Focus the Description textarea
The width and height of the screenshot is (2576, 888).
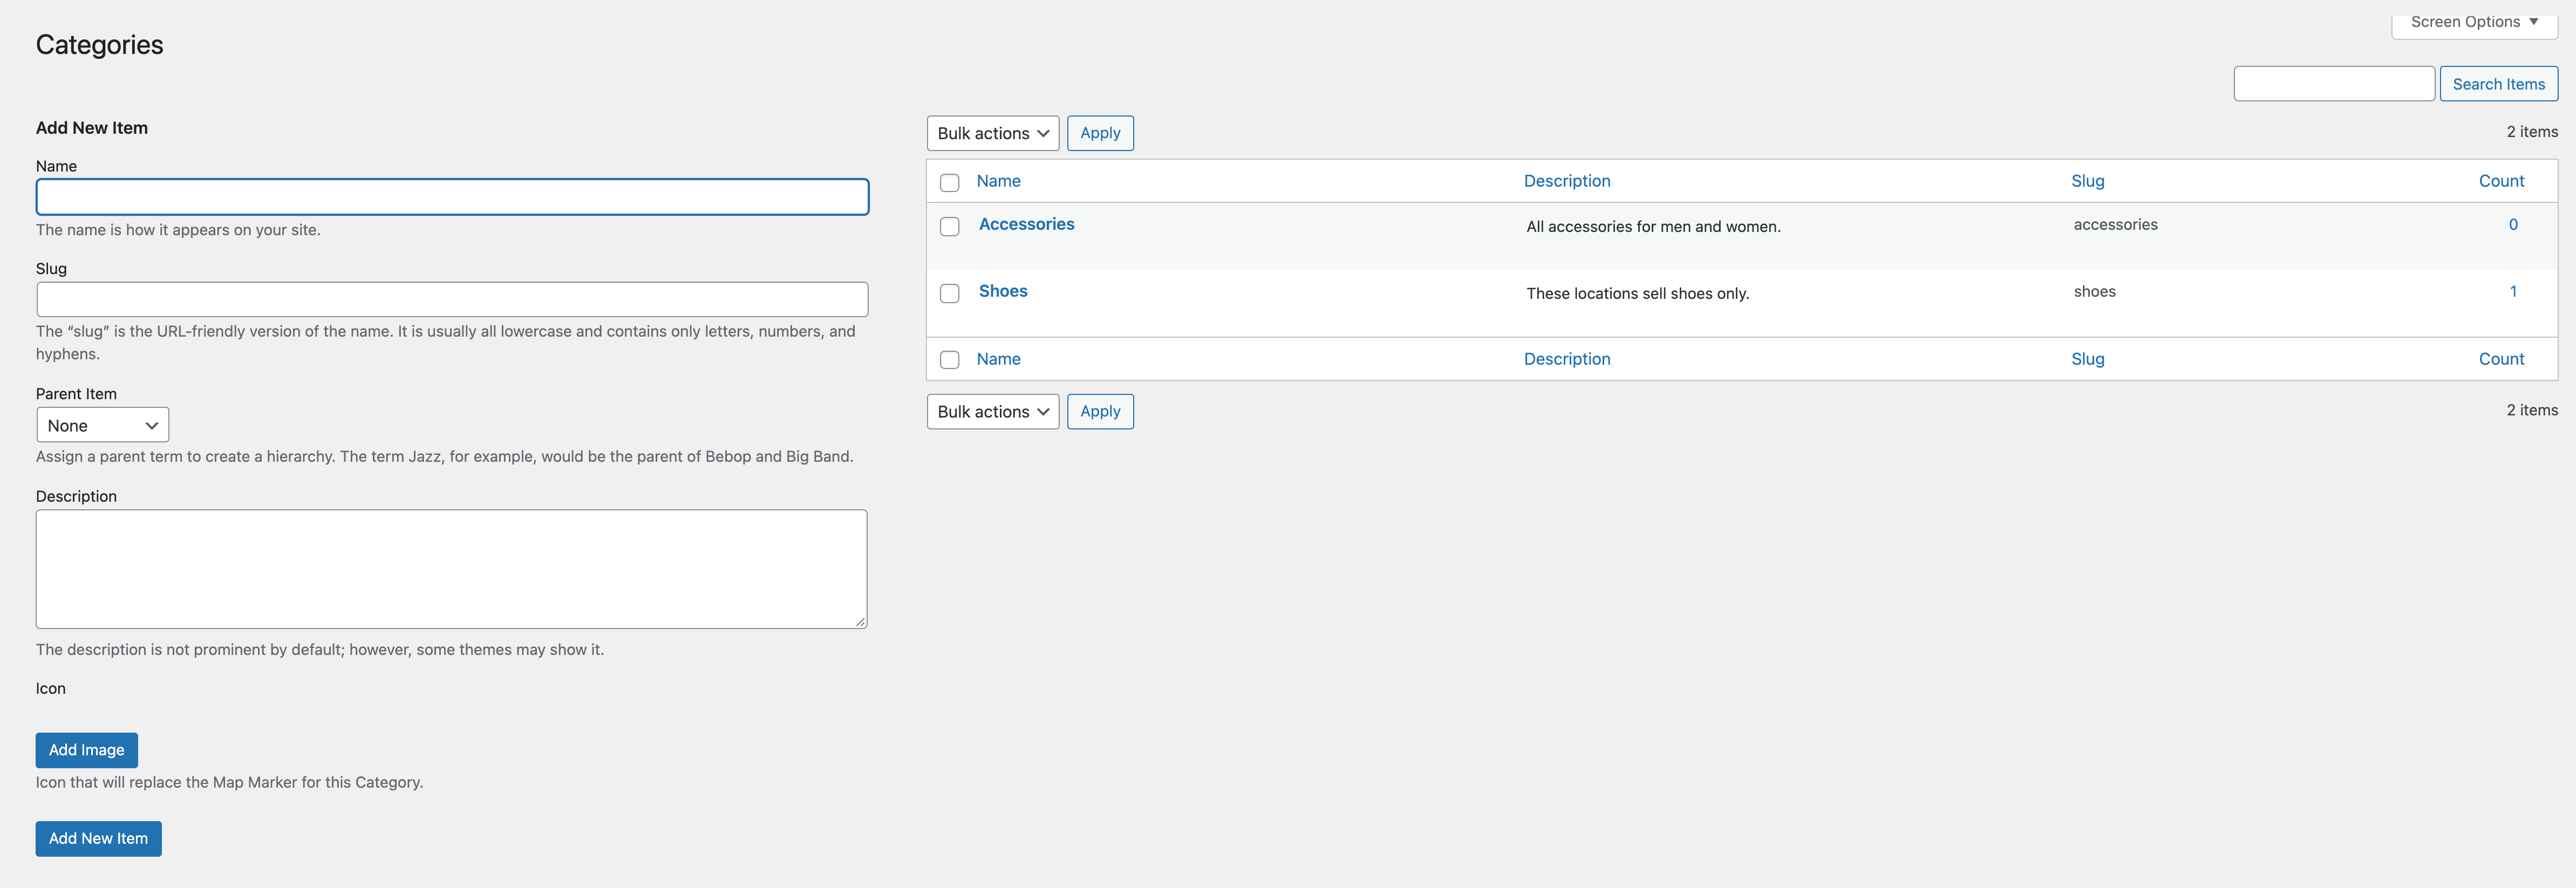[x=451, y=568]
